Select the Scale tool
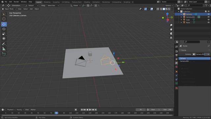The height and width of the screenshot is (119, 211). [4, 34]
